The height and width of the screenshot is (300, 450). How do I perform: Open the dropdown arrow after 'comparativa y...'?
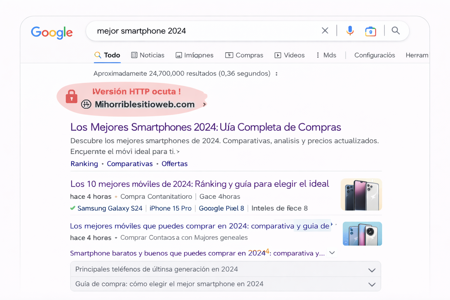pyautogui.click(x=332, y=253)
